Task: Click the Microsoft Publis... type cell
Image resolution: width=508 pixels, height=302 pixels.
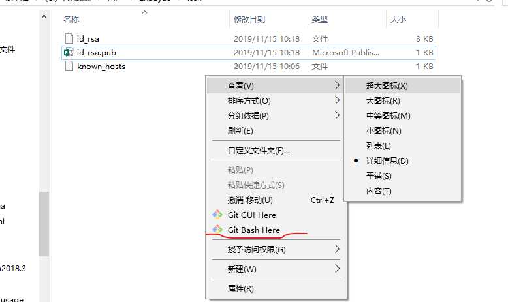Action: tap(345, 52)
